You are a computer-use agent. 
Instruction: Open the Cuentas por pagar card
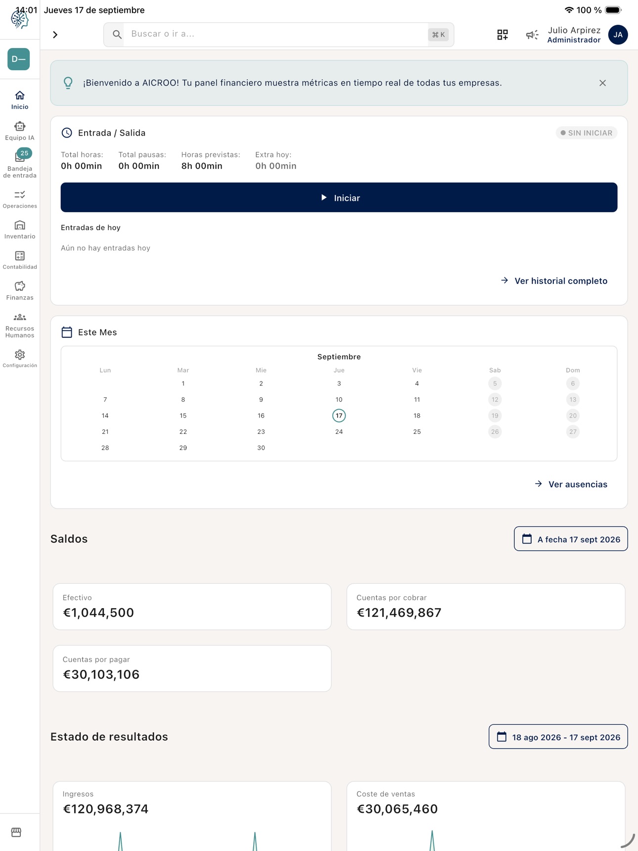click(x=192, y=668)
